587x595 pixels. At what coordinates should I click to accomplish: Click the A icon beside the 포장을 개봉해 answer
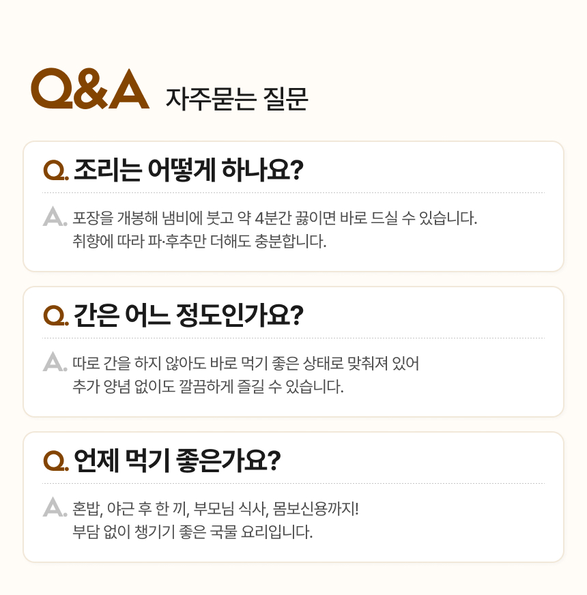click(54, 218)
